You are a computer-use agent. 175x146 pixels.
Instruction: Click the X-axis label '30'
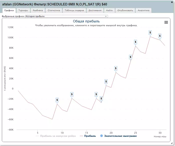pyautogui.click(x=160, y=133)
